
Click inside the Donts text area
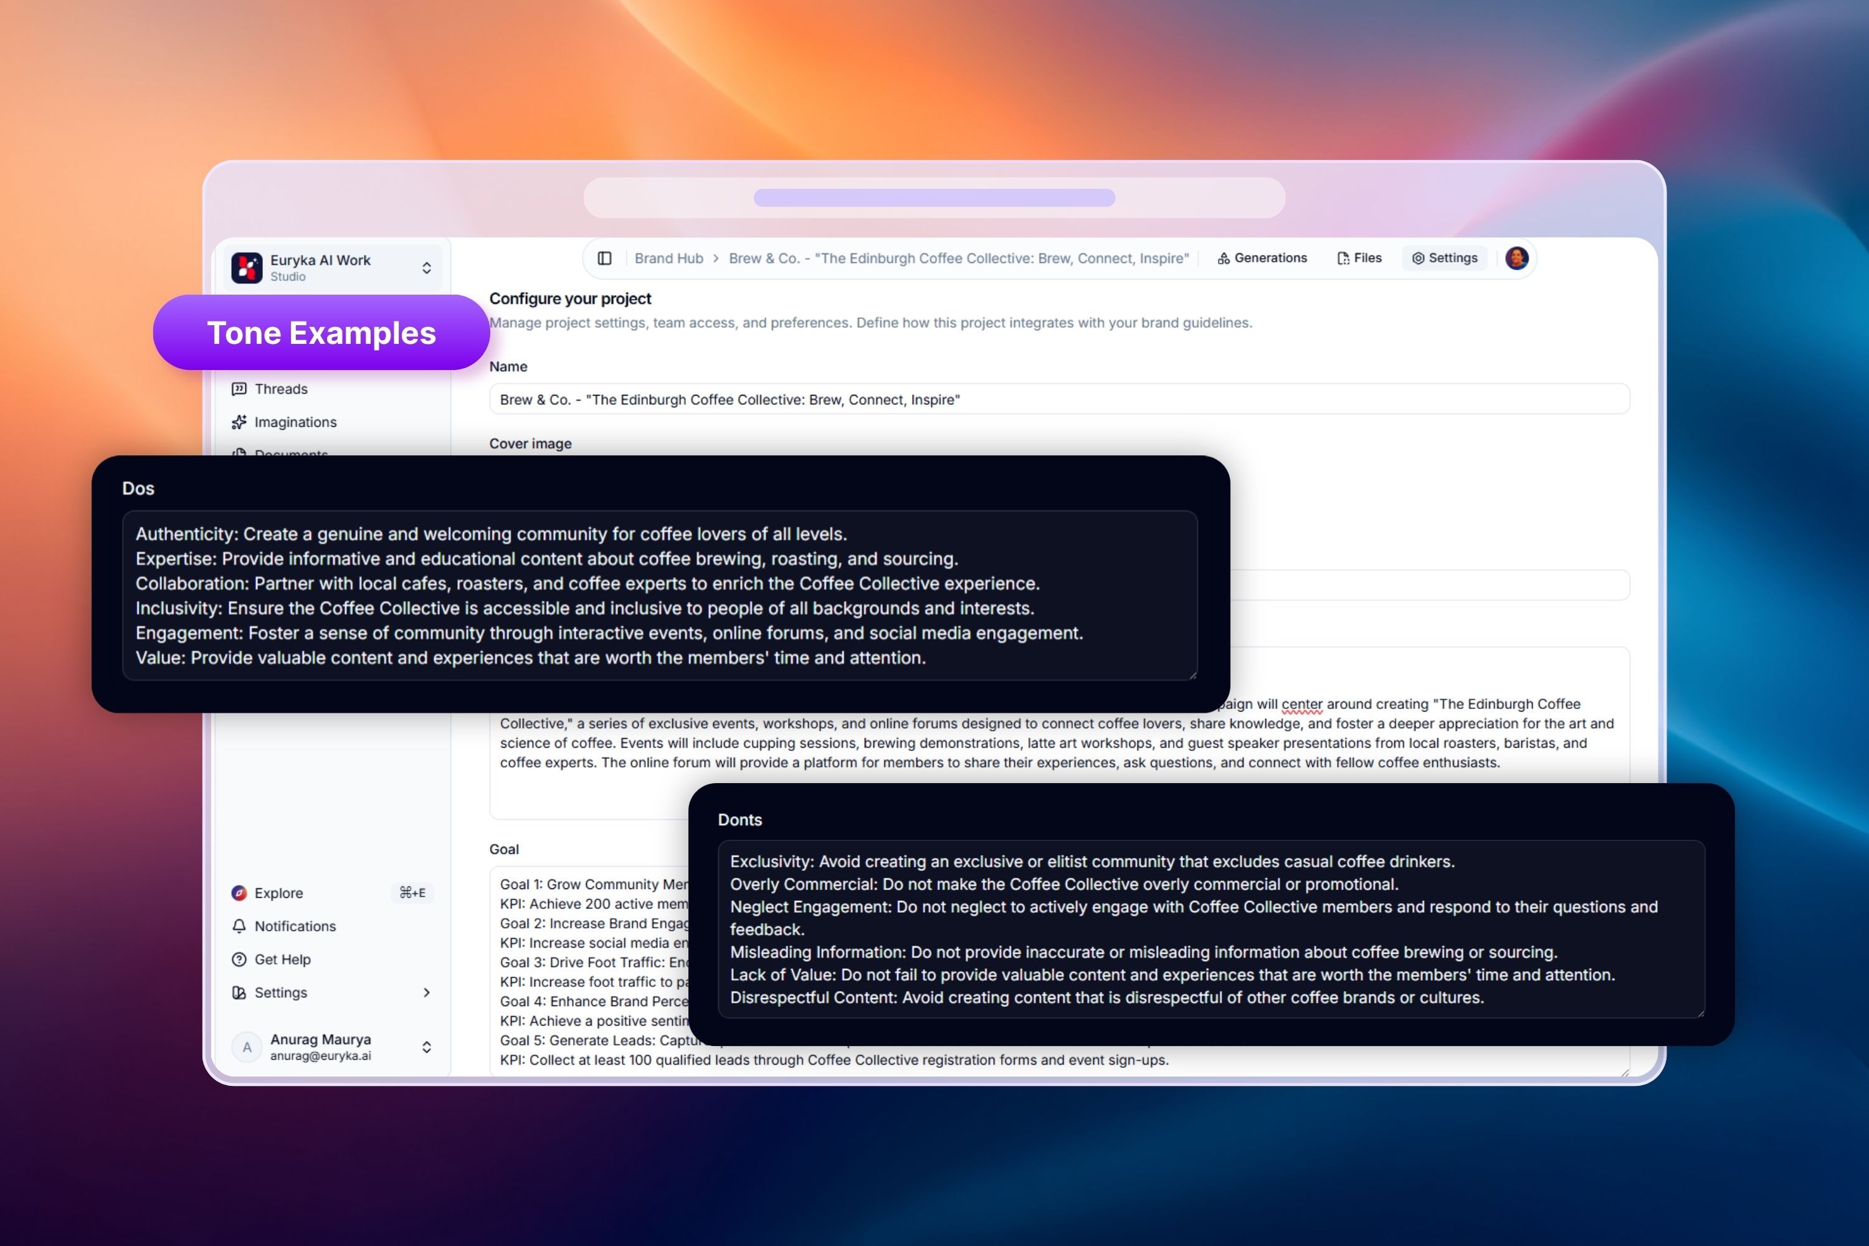pyautogui.click(x=1211, y=929)
